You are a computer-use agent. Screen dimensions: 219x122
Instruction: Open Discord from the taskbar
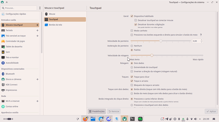tap(109, 119)
